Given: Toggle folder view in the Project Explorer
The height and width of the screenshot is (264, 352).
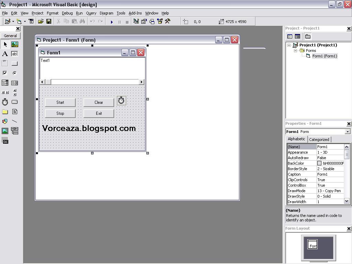Looking at the screenshot, I should click(307, 36).
